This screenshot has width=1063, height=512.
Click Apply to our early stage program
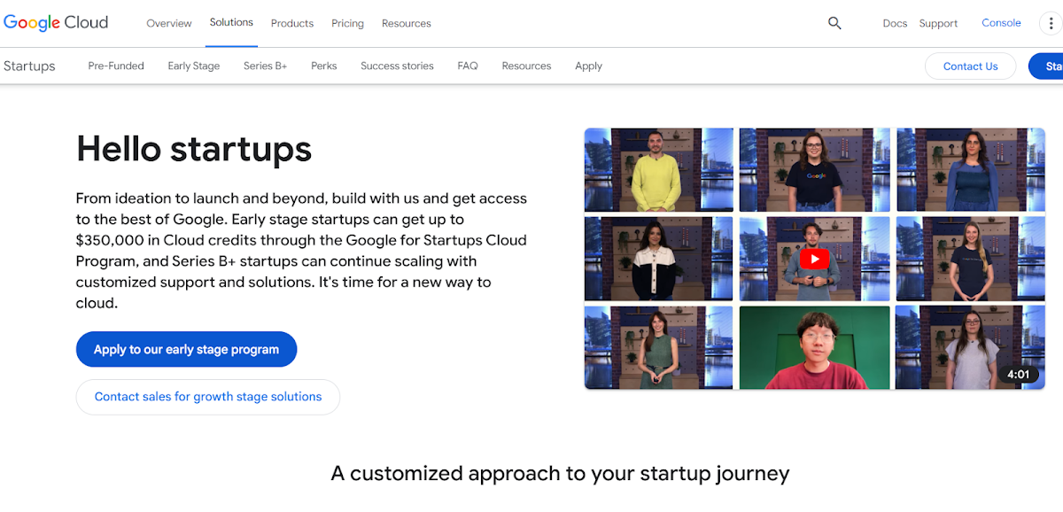[x=186, y=349]
